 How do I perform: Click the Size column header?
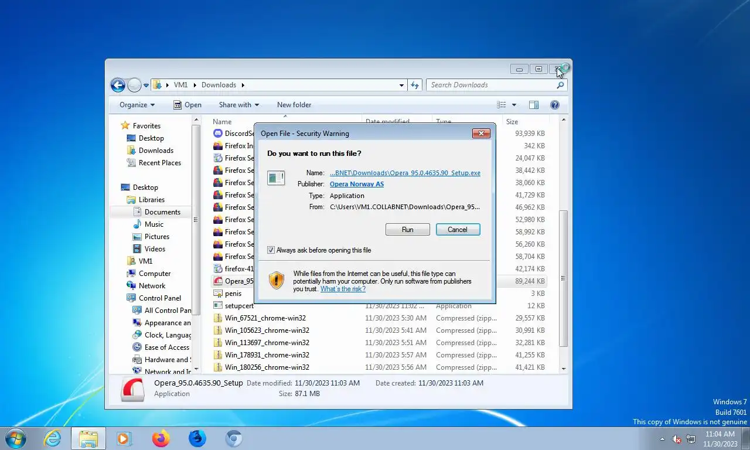click(x=524, y=122)
